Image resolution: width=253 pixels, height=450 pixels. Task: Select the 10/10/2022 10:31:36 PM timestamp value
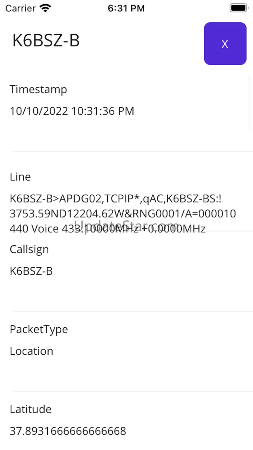(72, 111)
